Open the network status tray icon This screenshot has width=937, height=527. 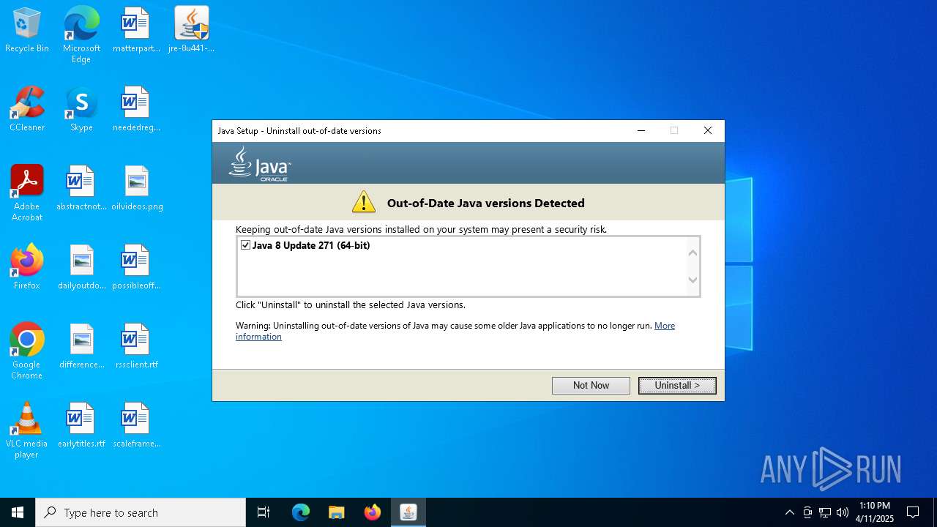825,512
